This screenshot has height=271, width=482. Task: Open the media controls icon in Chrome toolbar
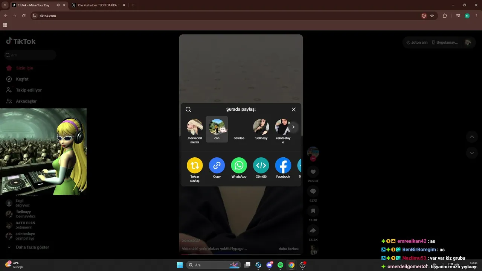click(x=458, y=16)
